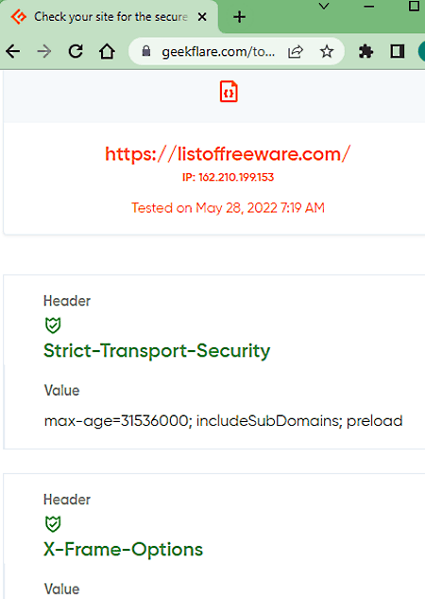Bookmark this tab with star icon
Viewport: 425px width, 599px height.
[x=327, y=51]
